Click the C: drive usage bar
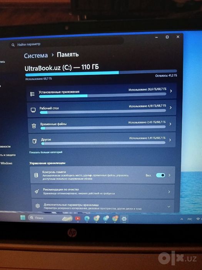202x270 pixels. click(x=101, y=73)
